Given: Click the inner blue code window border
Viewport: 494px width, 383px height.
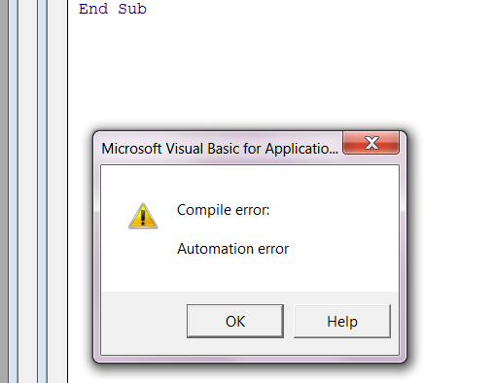Looking at the screenshot, I should click(x=42, y=191).
